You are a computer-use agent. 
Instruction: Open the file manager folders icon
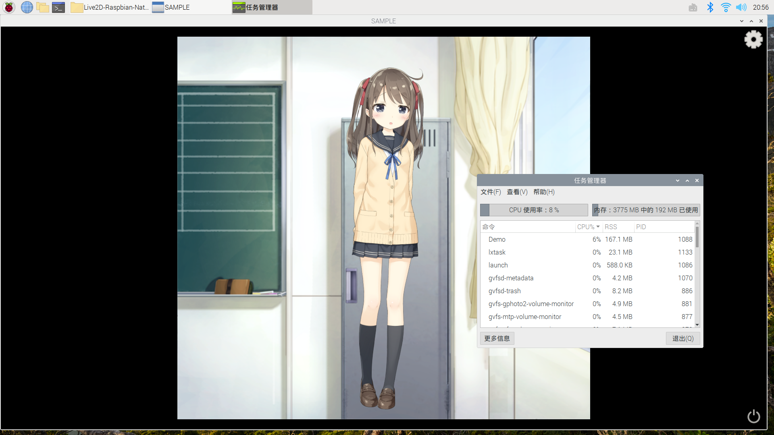coord(42,7)
